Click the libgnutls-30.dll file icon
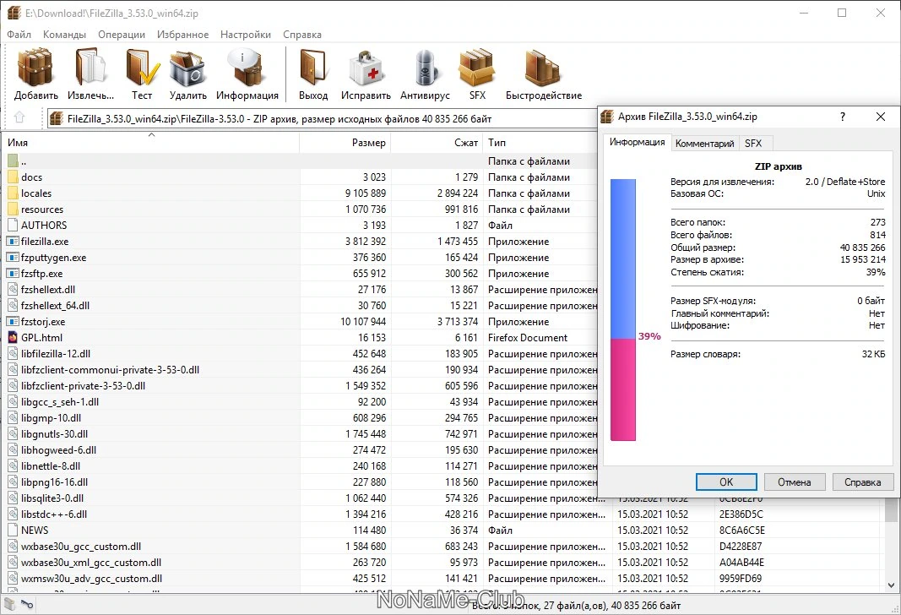Screen dimensions: 901x615 14,434
